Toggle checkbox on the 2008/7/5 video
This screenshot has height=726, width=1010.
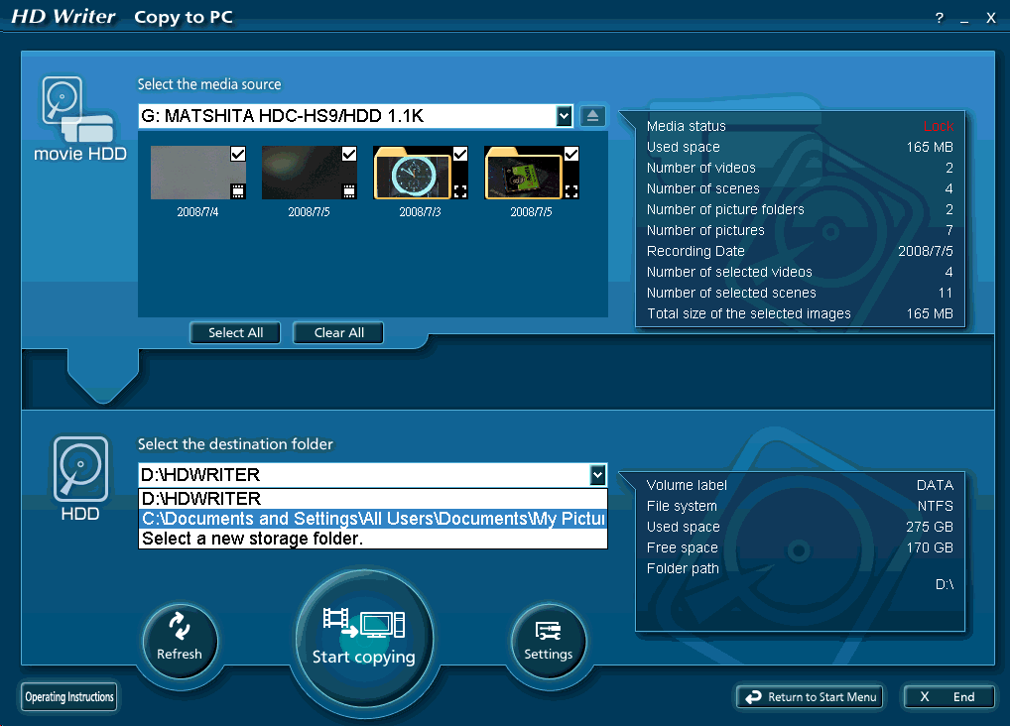tap(349, 154)
